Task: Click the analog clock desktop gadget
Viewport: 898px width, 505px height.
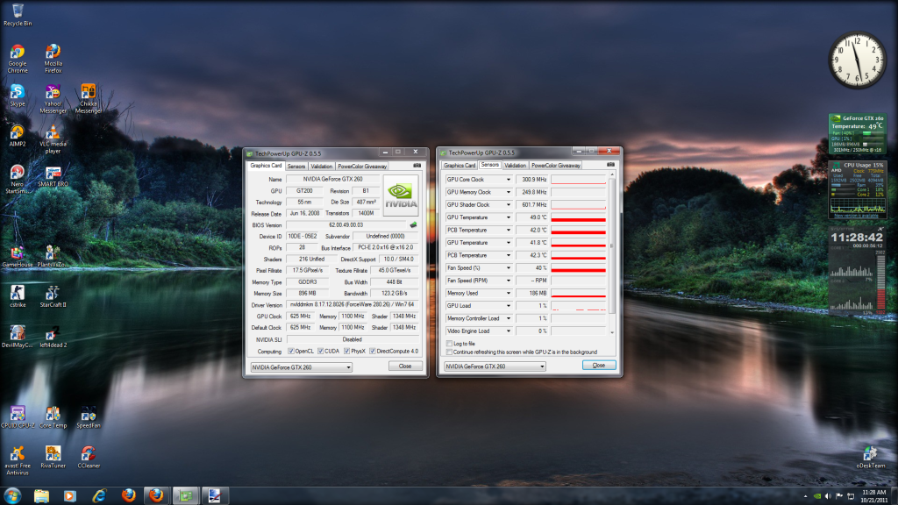Action: pyautogui.click(x=858, y=60)
